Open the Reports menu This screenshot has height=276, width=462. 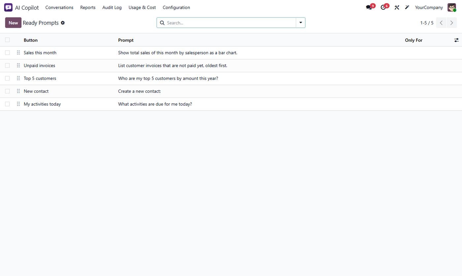click(x=88, y=7)
